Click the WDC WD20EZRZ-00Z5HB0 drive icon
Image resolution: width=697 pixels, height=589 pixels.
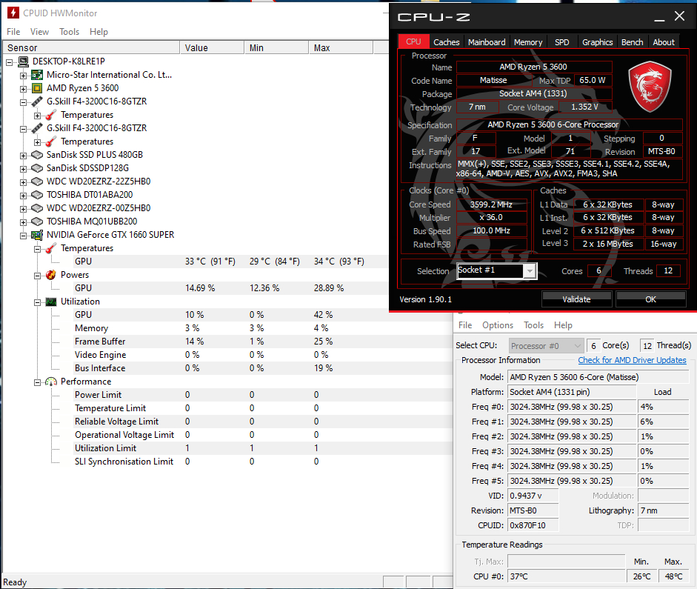tap(37, 208)
